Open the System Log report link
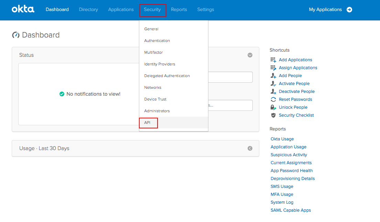The height and width of the screenshot is (222, 380). click(x=282, y=202)
